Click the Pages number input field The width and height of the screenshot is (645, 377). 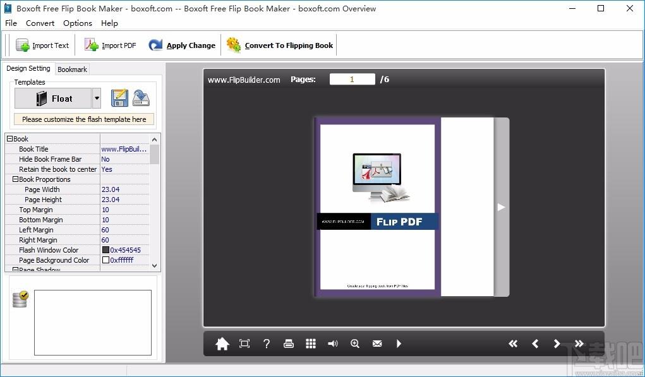[352, 80]
